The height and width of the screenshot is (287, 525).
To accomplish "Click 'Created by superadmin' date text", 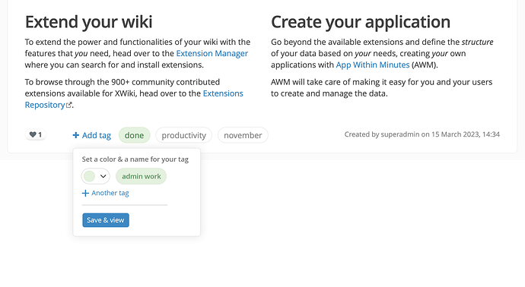I will pos(422,134).
